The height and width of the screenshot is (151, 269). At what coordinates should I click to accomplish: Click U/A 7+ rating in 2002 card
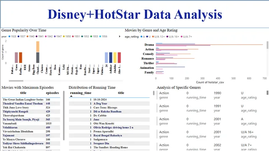point(246,145)
